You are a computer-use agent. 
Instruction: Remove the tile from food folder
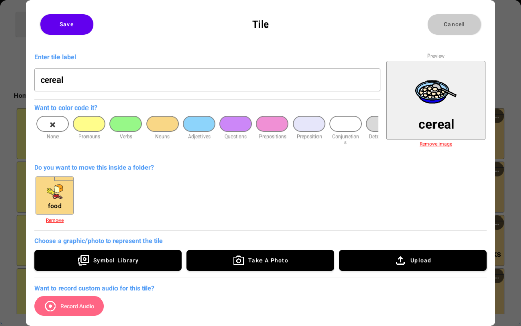pos(54,220)
